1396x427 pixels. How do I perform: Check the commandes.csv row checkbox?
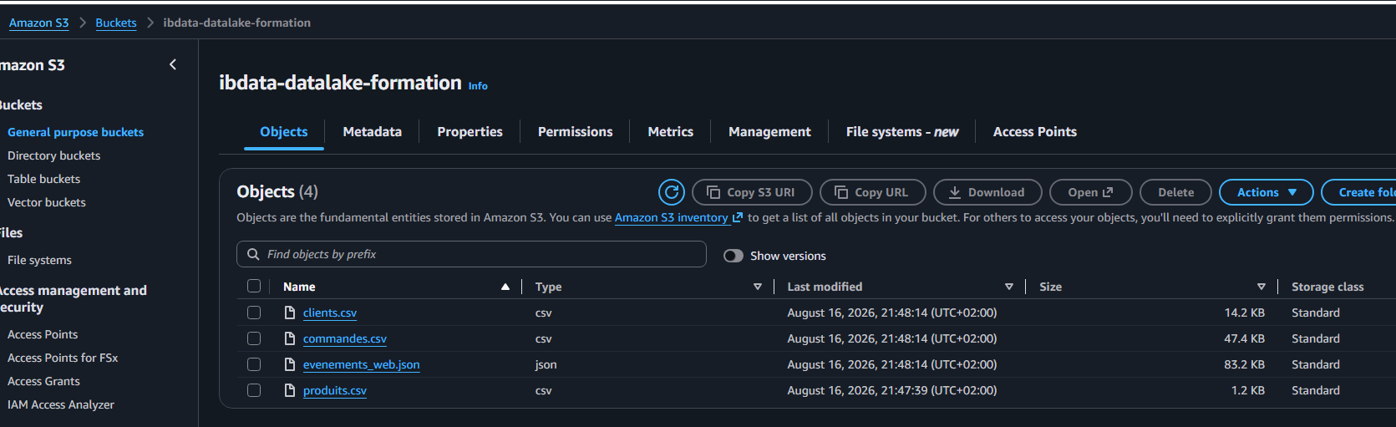(254, 338)
